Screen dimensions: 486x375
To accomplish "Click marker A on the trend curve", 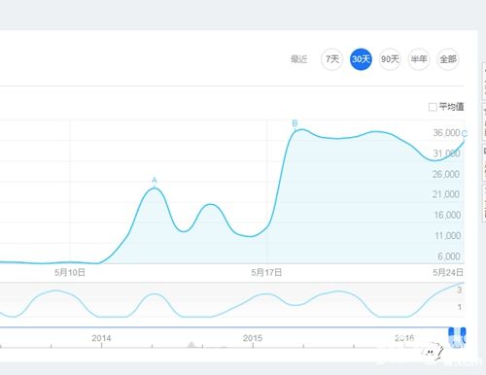I will [x=155, y=181].
